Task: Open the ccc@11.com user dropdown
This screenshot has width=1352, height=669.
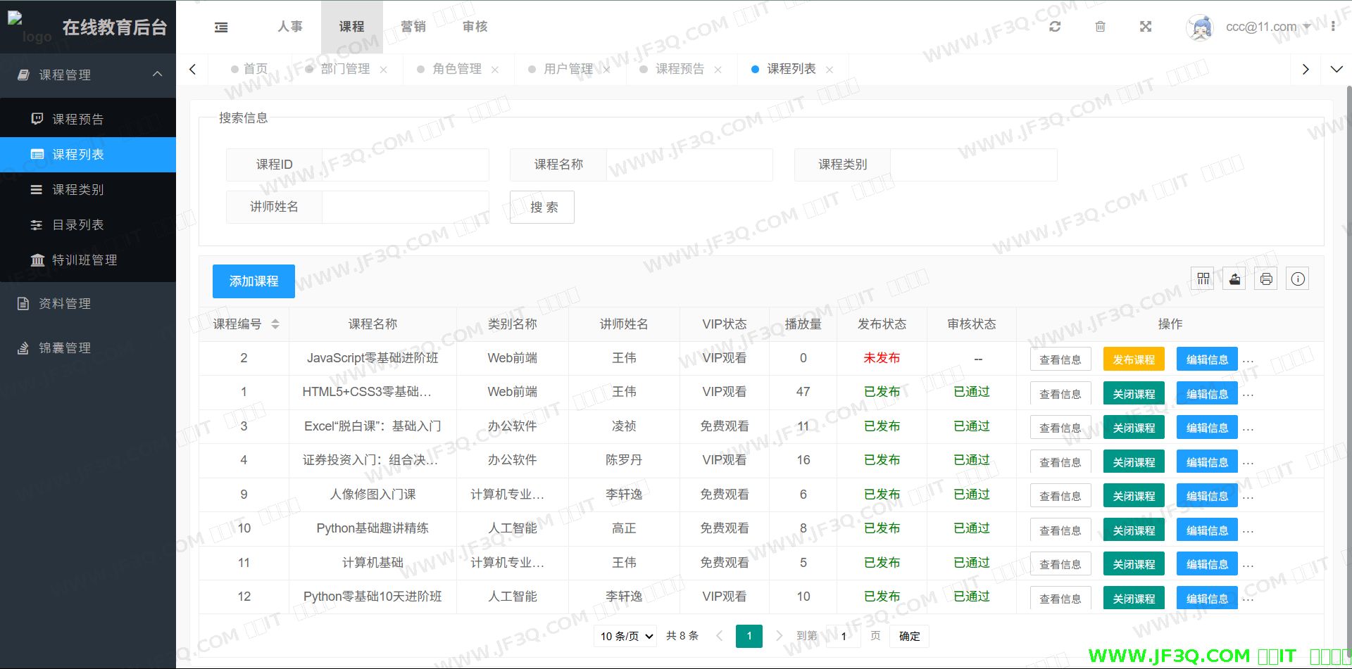Action: coord(1267,27)
